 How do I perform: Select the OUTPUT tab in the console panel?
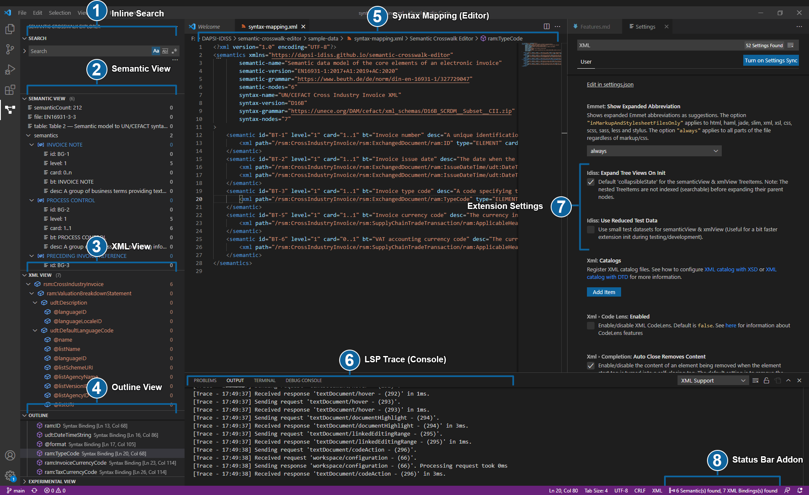[235, 380]
